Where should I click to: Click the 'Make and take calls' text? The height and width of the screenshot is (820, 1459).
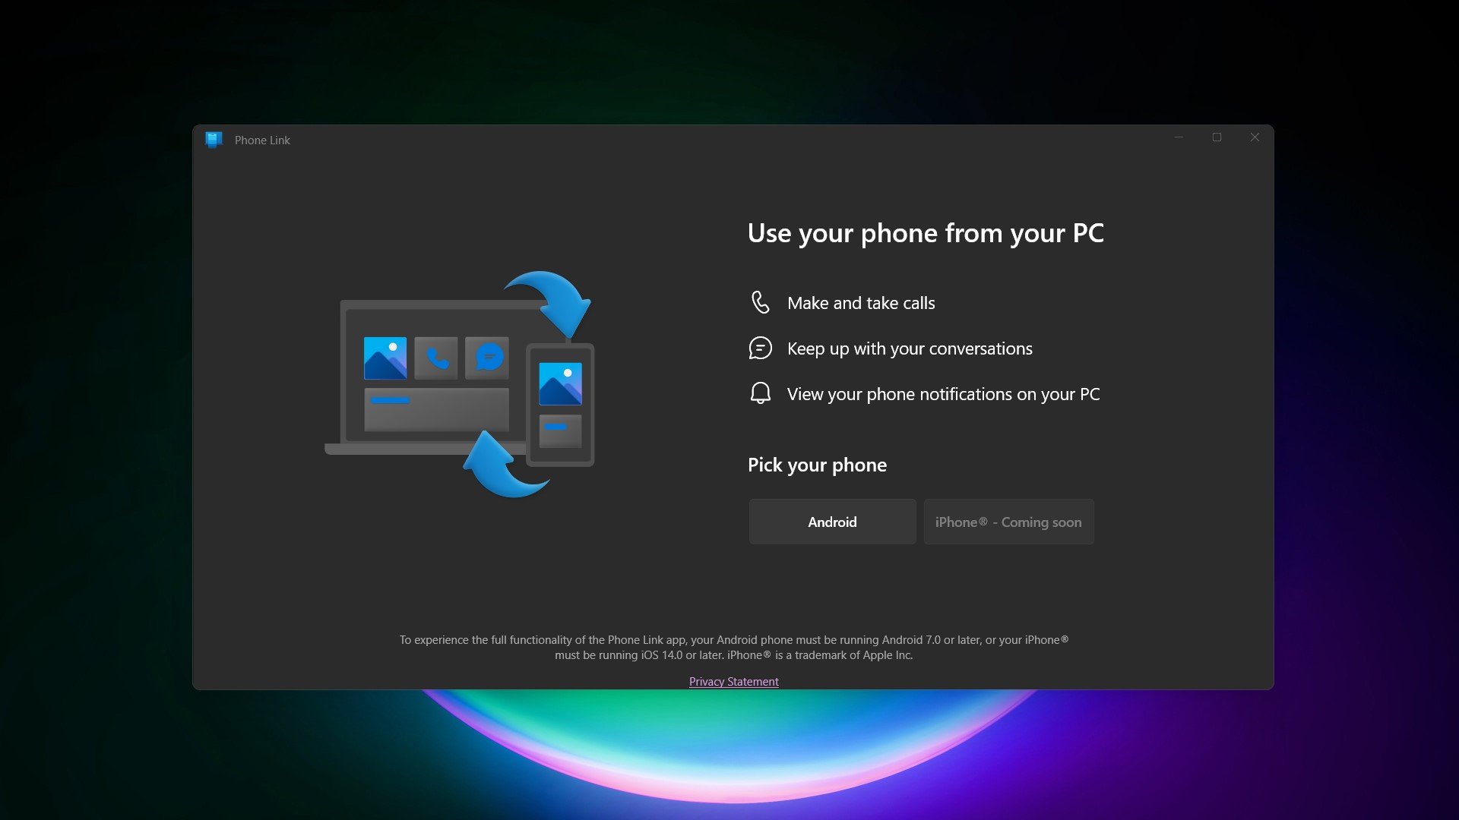(861, 303)
